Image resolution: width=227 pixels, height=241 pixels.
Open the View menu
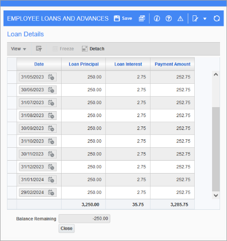[18, 49]
